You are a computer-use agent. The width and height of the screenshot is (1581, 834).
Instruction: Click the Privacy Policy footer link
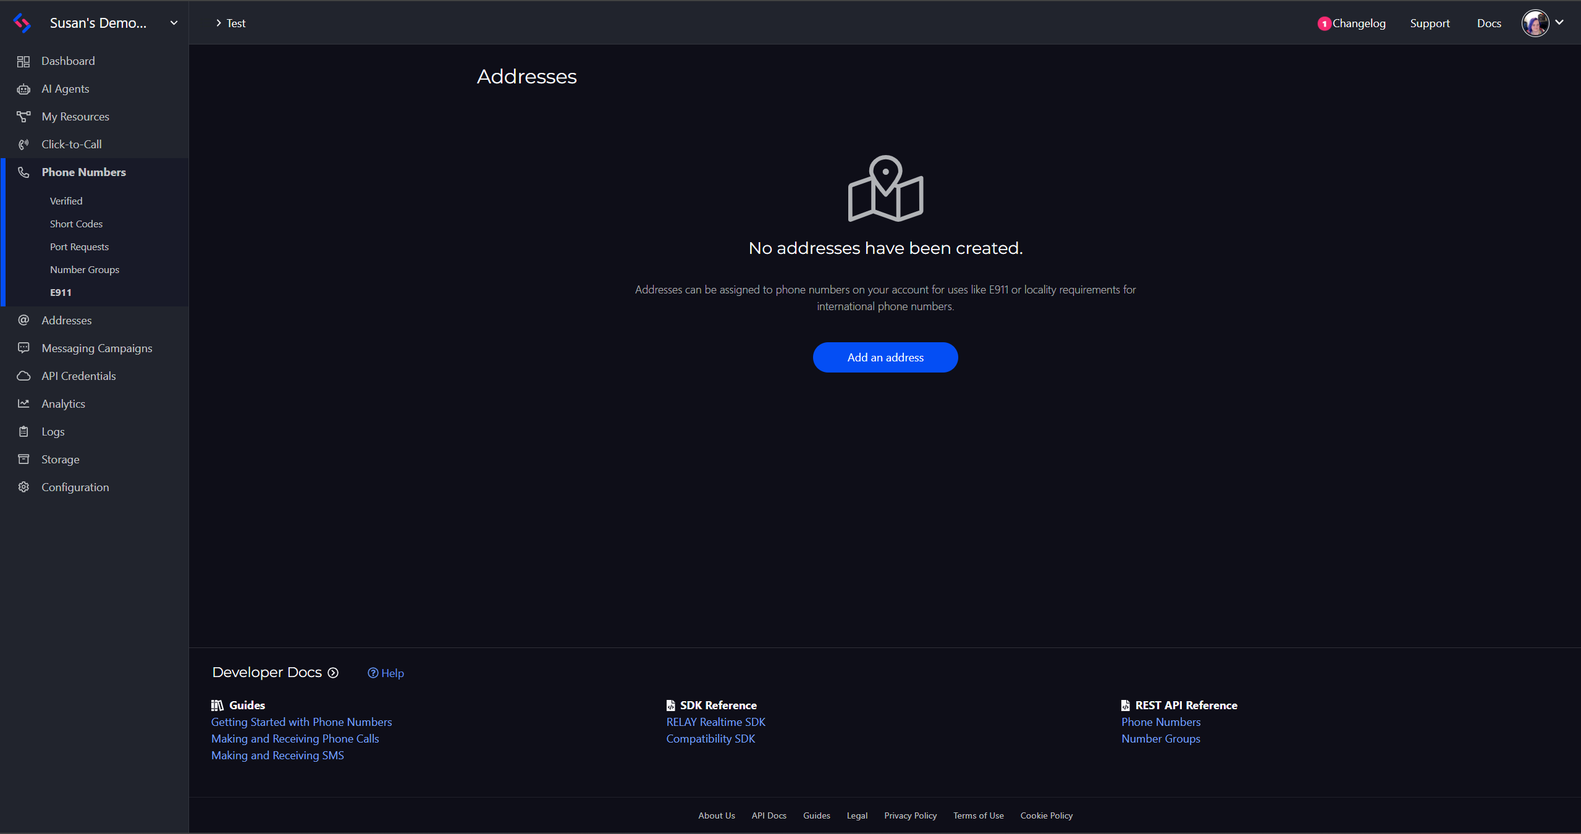tap(910, 815)
